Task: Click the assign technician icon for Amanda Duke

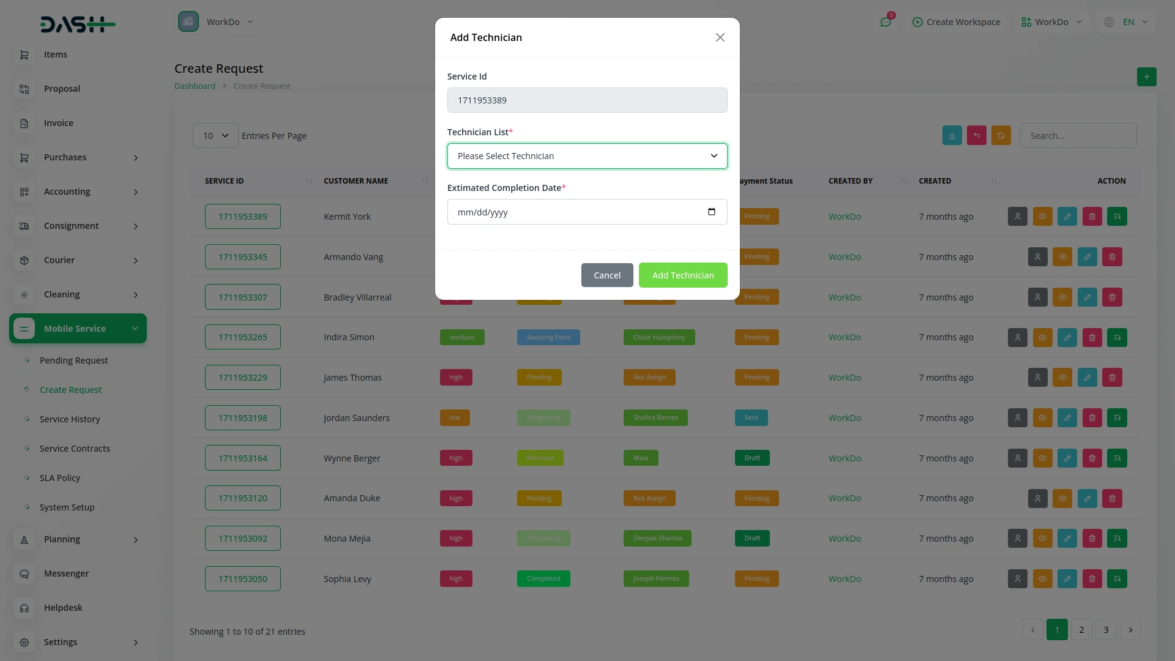Action: point(1037,498)
